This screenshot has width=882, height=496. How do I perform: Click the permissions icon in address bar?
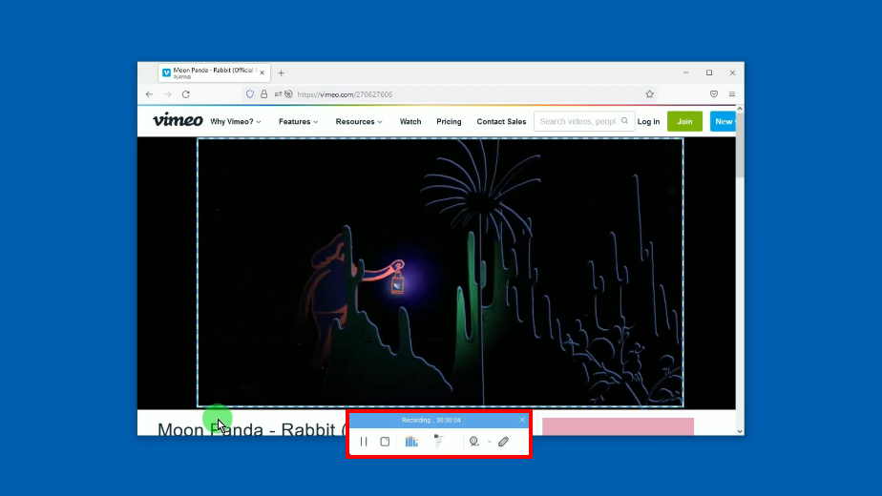click(278, 94)
